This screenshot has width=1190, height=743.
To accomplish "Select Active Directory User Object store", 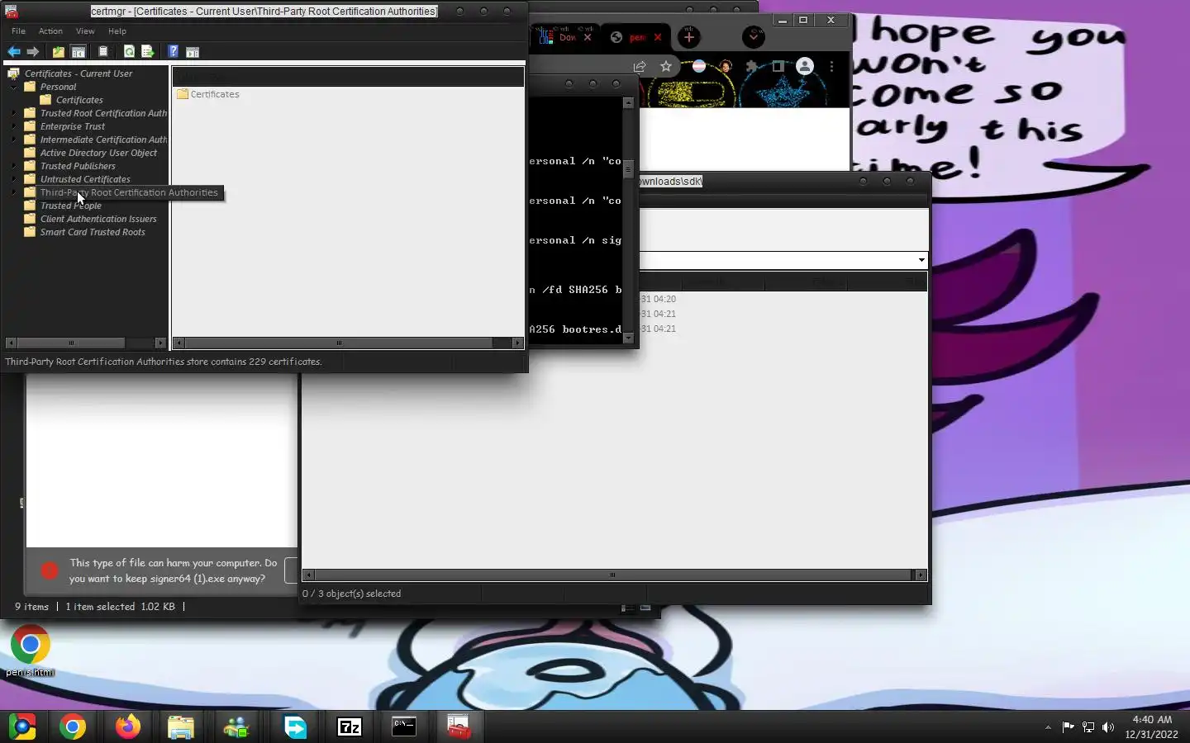I will [98, 153].
